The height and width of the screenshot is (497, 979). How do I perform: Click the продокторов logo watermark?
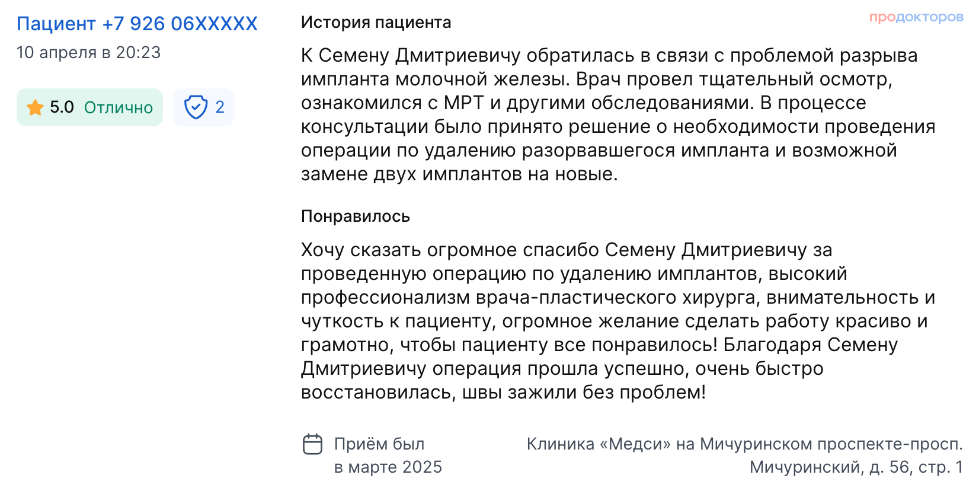(916, 18)
